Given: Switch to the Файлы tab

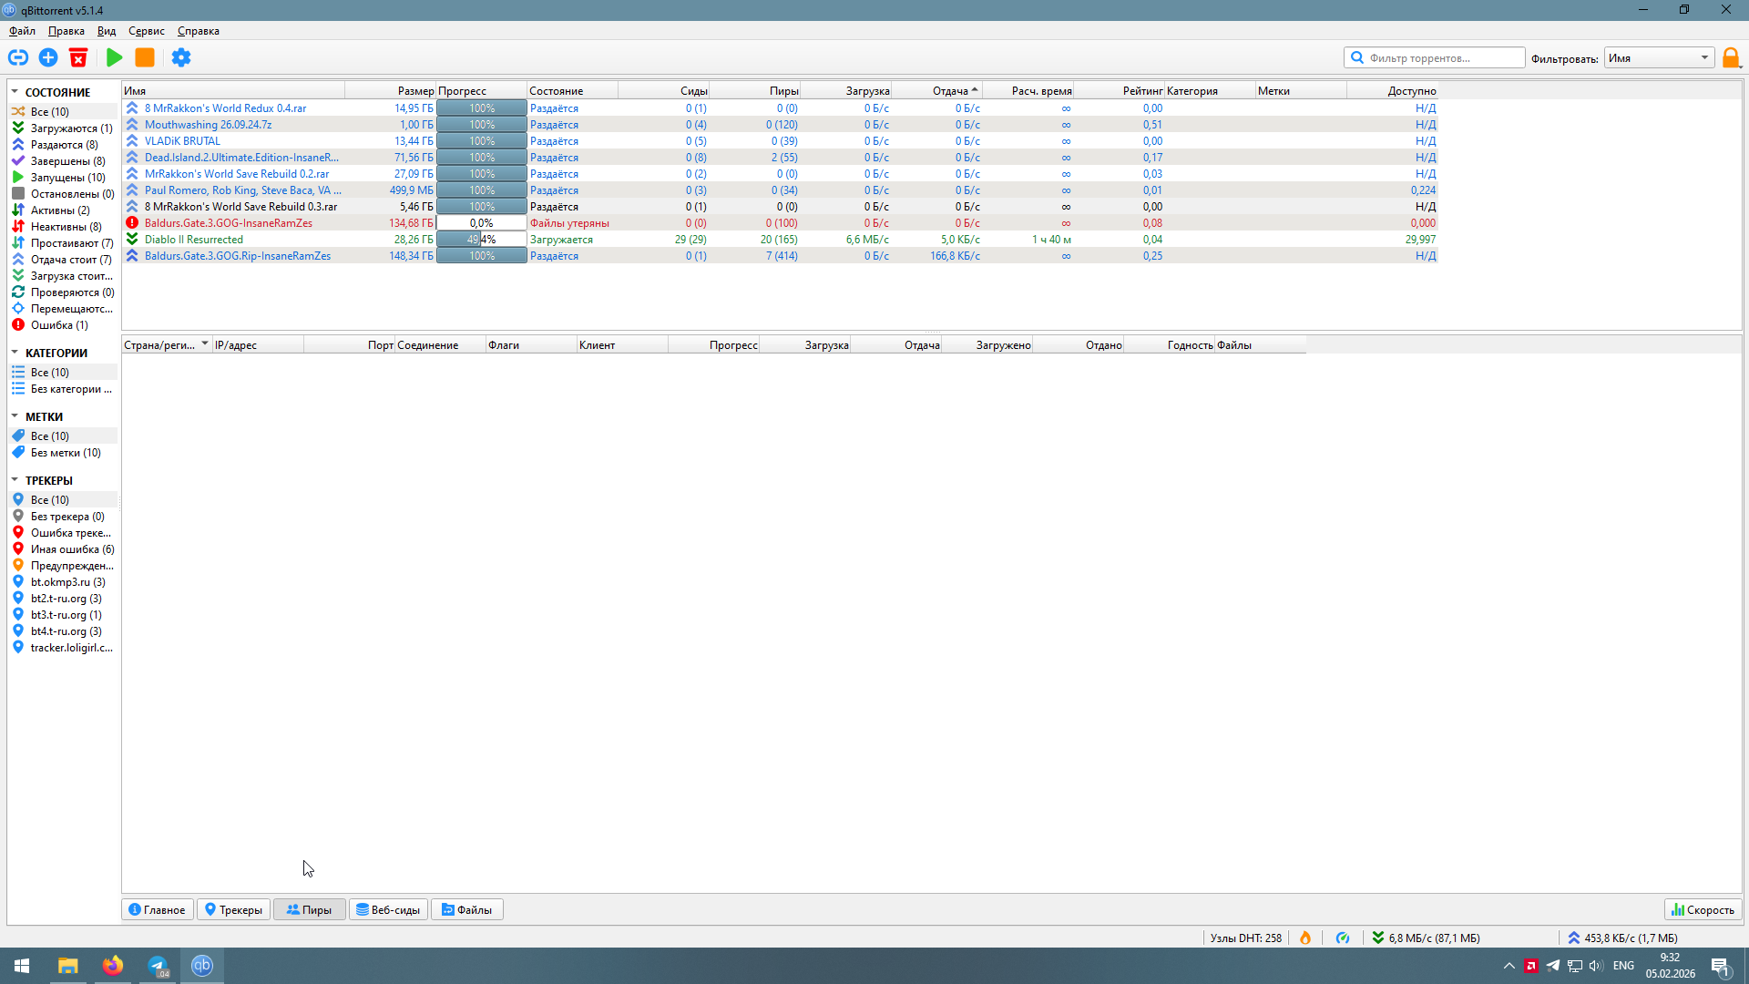Looking at the screenshot, I should [467, 909].
